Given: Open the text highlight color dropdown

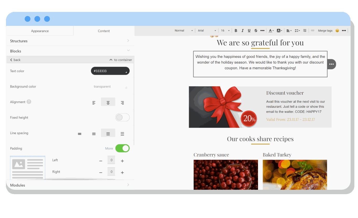Looking at the screenshot, I should pos(279,31).
